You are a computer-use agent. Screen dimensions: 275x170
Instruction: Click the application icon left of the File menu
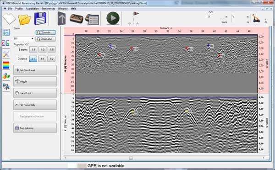(5, 9)
